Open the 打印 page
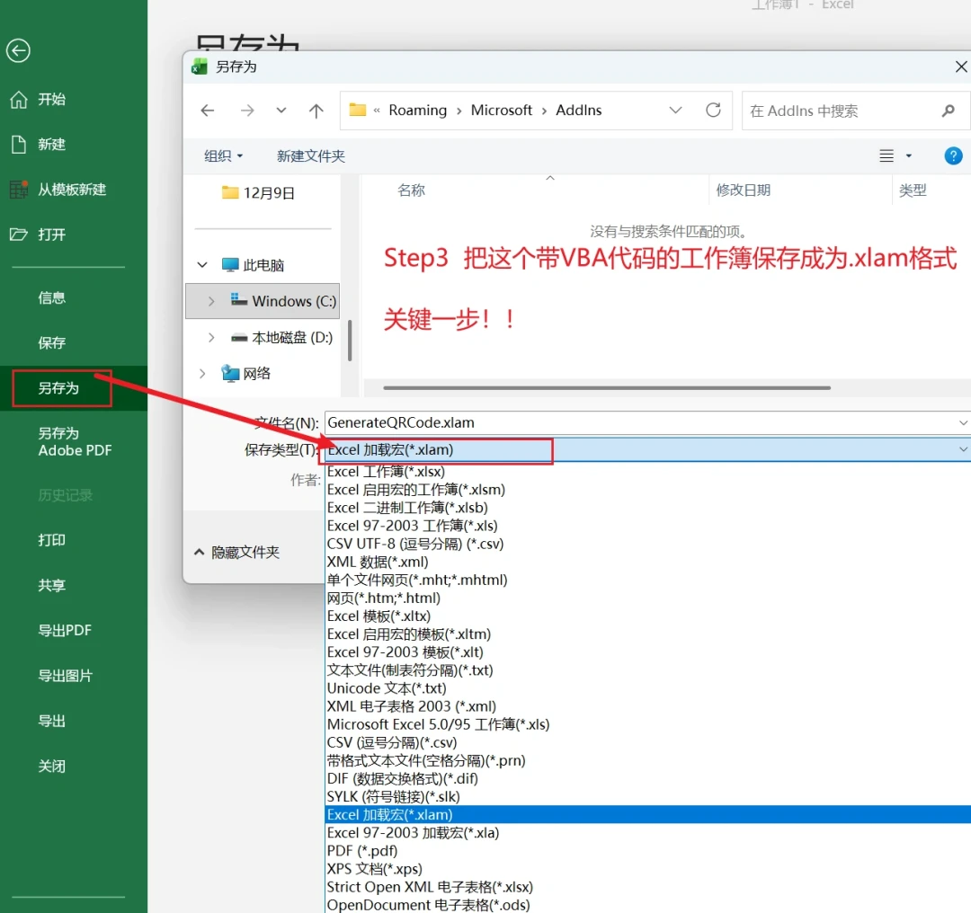The image size is (971, 913). point(51,540)
